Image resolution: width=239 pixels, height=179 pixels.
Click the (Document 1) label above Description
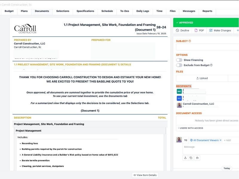90,111
